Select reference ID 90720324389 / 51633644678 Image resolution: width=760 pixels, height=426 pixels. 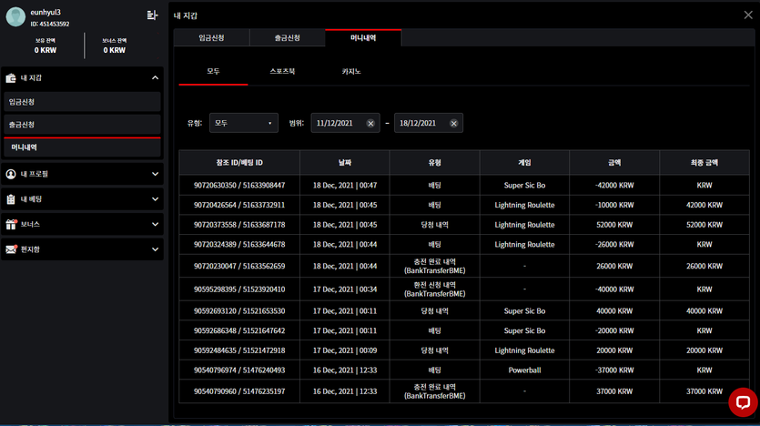point(239,245)
